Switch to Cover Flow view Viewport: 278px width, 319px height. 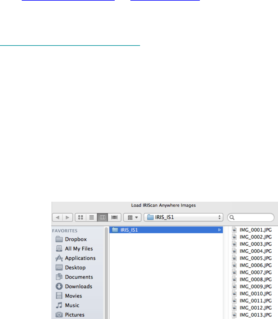[x=114, y=217]
